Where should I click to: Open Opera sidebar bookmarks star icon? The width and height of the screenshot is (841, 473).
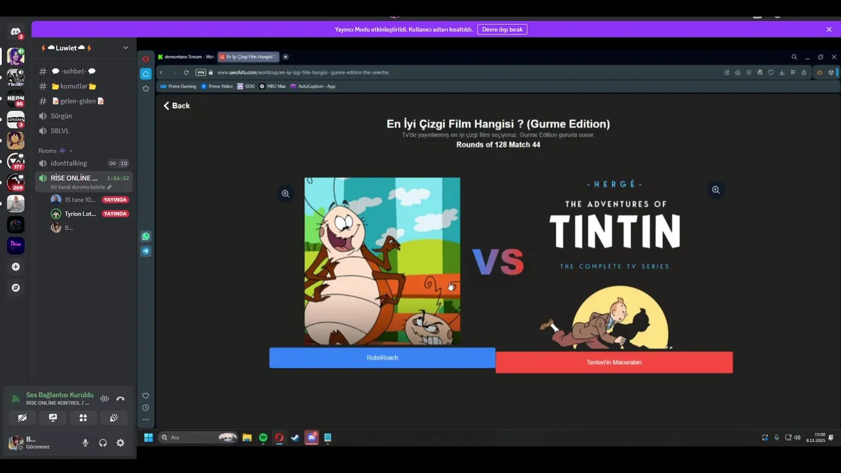click(x=146, y=88)
